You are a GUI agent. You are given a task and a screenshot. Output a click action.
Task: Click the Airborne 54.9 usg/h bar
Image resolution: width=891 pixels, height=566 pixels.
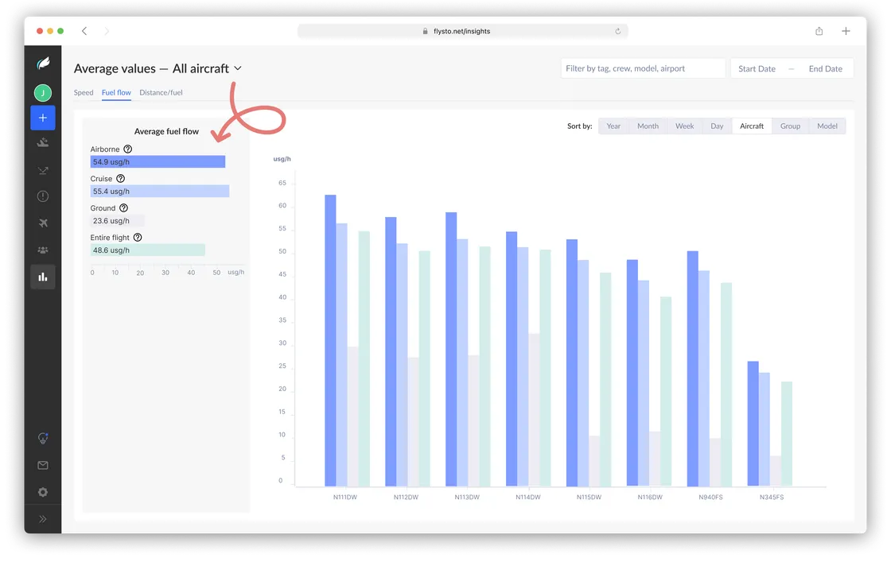pos(158,162)
